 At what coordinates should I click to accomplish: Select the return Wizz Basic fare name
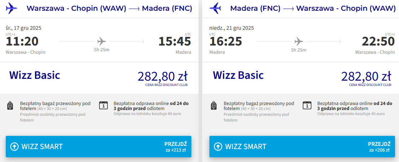click(x=238, y=75)
